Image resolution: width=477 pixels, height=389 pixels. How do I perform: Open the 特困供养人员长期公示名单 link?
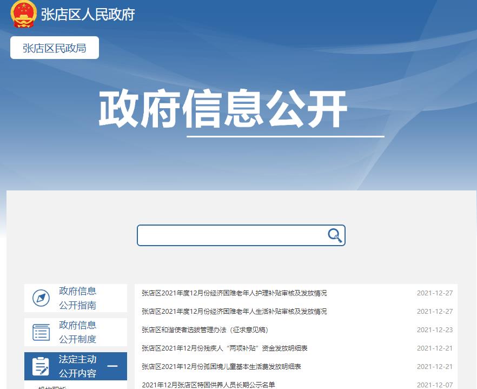click(208, 385)
